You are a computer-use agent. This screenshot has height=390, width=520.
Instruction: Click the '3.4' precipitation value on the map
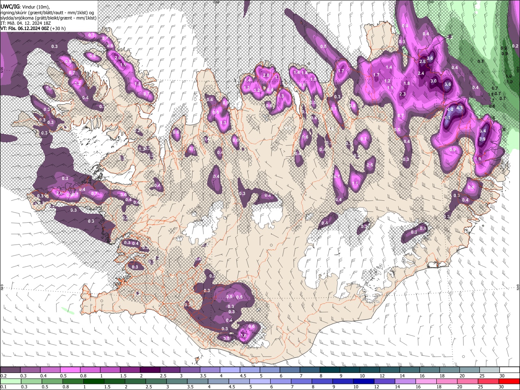[483, 131]
